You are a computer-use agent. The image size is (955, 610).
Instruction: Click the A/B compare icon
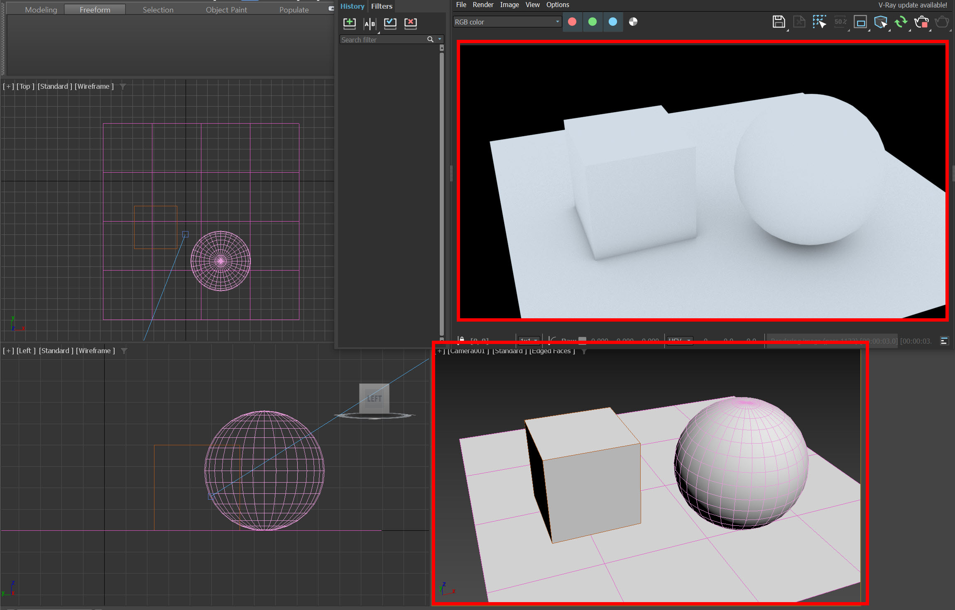[370, 24]
